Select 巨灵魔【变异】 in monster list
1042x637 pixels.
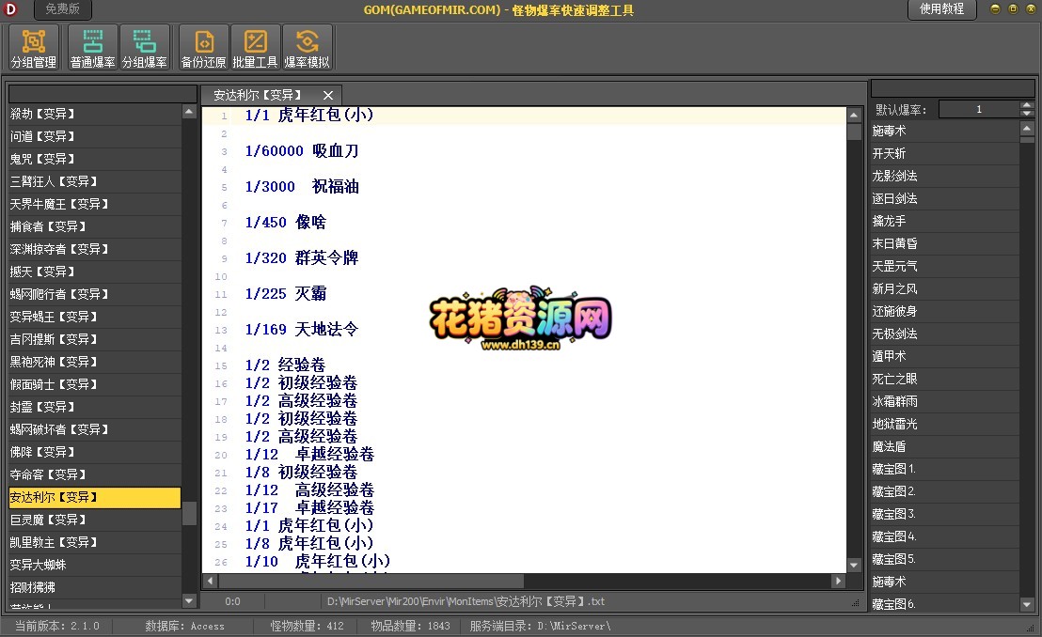tap(94, 520)
